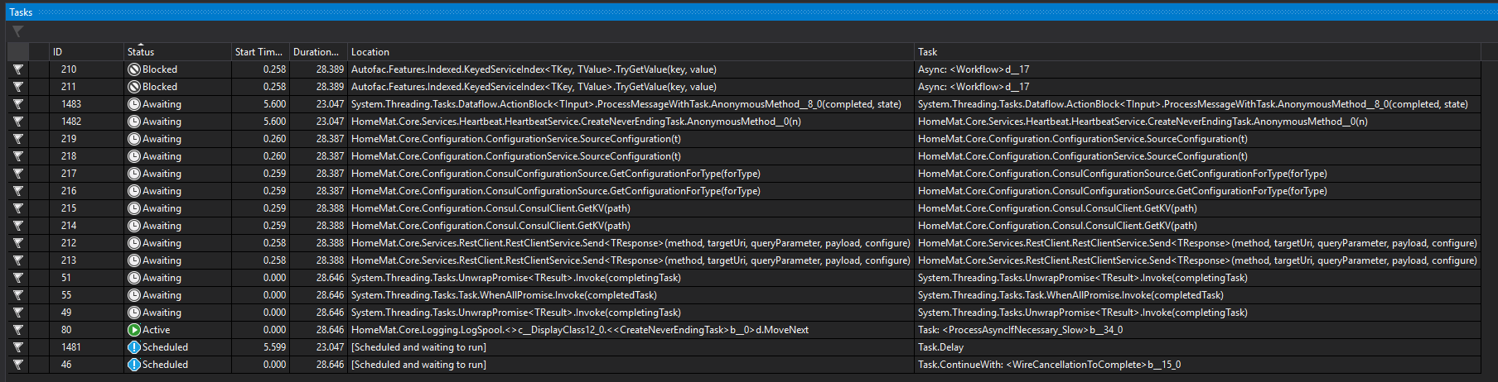Screen dimensions: 1498x382
Task: Select Async Workflow task cell in row 210
Action: click(x=1197, y=69)
